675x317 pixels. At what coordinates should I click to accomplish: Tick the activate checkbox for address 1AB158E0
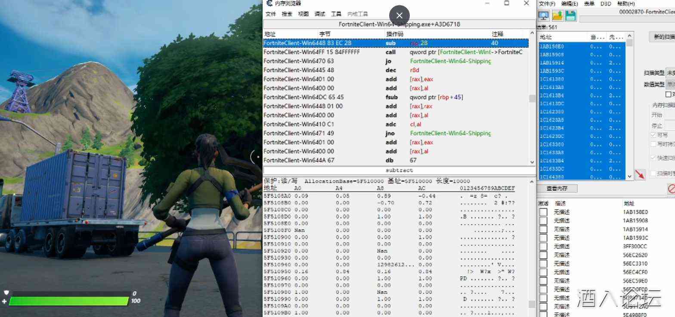pyautogui.click(x=543, y=212)
